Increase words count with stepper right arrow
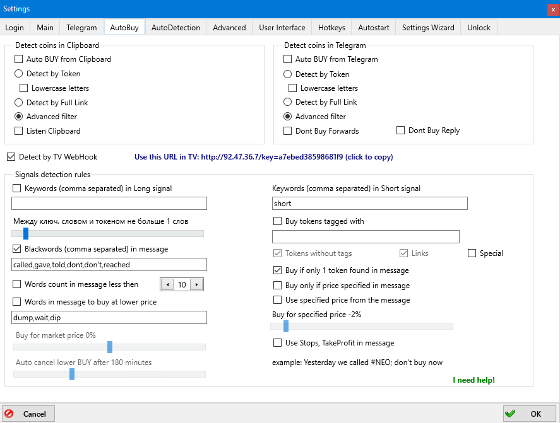560x423 pixels. coord(197,285)
